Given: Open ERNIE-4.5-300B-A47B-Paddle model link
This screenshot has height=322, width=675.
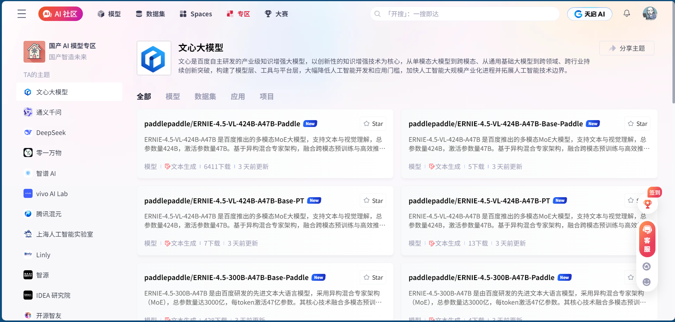Looking at the screenshot, I should [481, 277].
